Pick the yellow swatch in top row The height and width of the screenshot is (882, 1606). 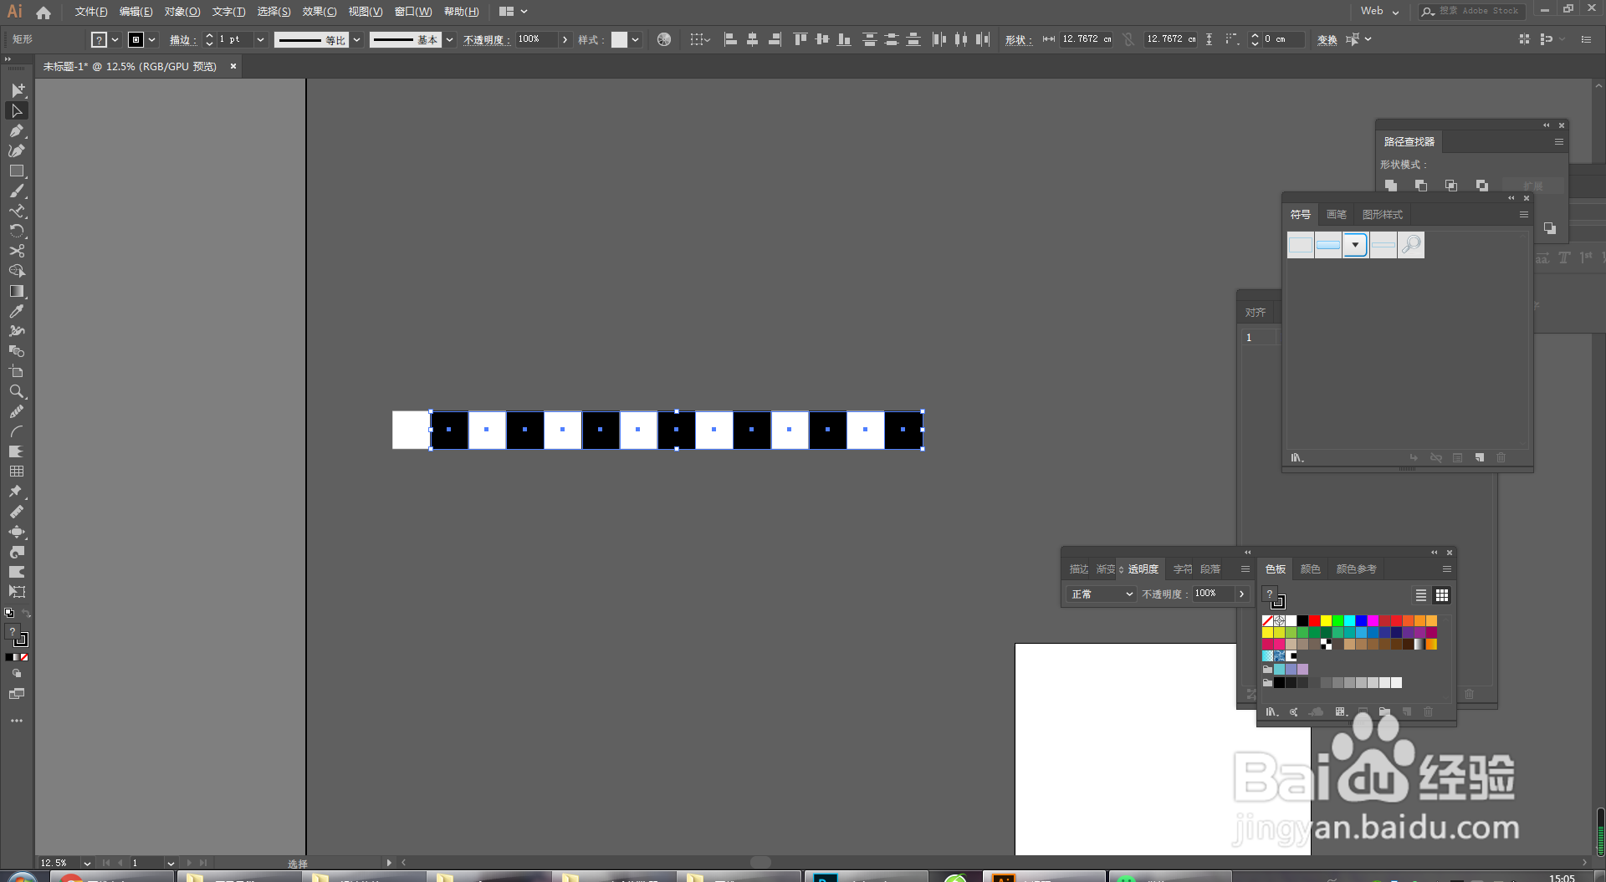(x=1326, y=620)
